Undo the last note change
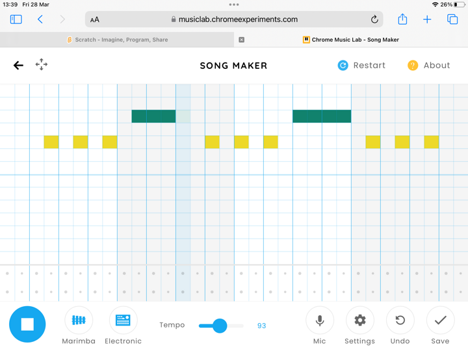Viewport: 468px width, 351px height. point(400,320)
